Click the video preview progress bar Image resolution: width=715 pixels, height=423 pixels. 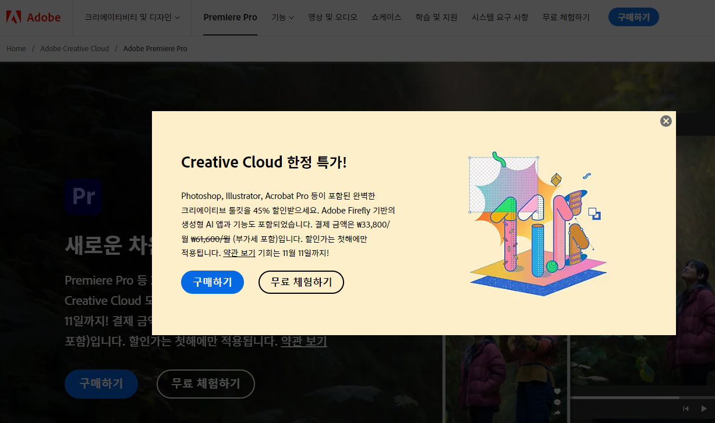tap(642, 397)
